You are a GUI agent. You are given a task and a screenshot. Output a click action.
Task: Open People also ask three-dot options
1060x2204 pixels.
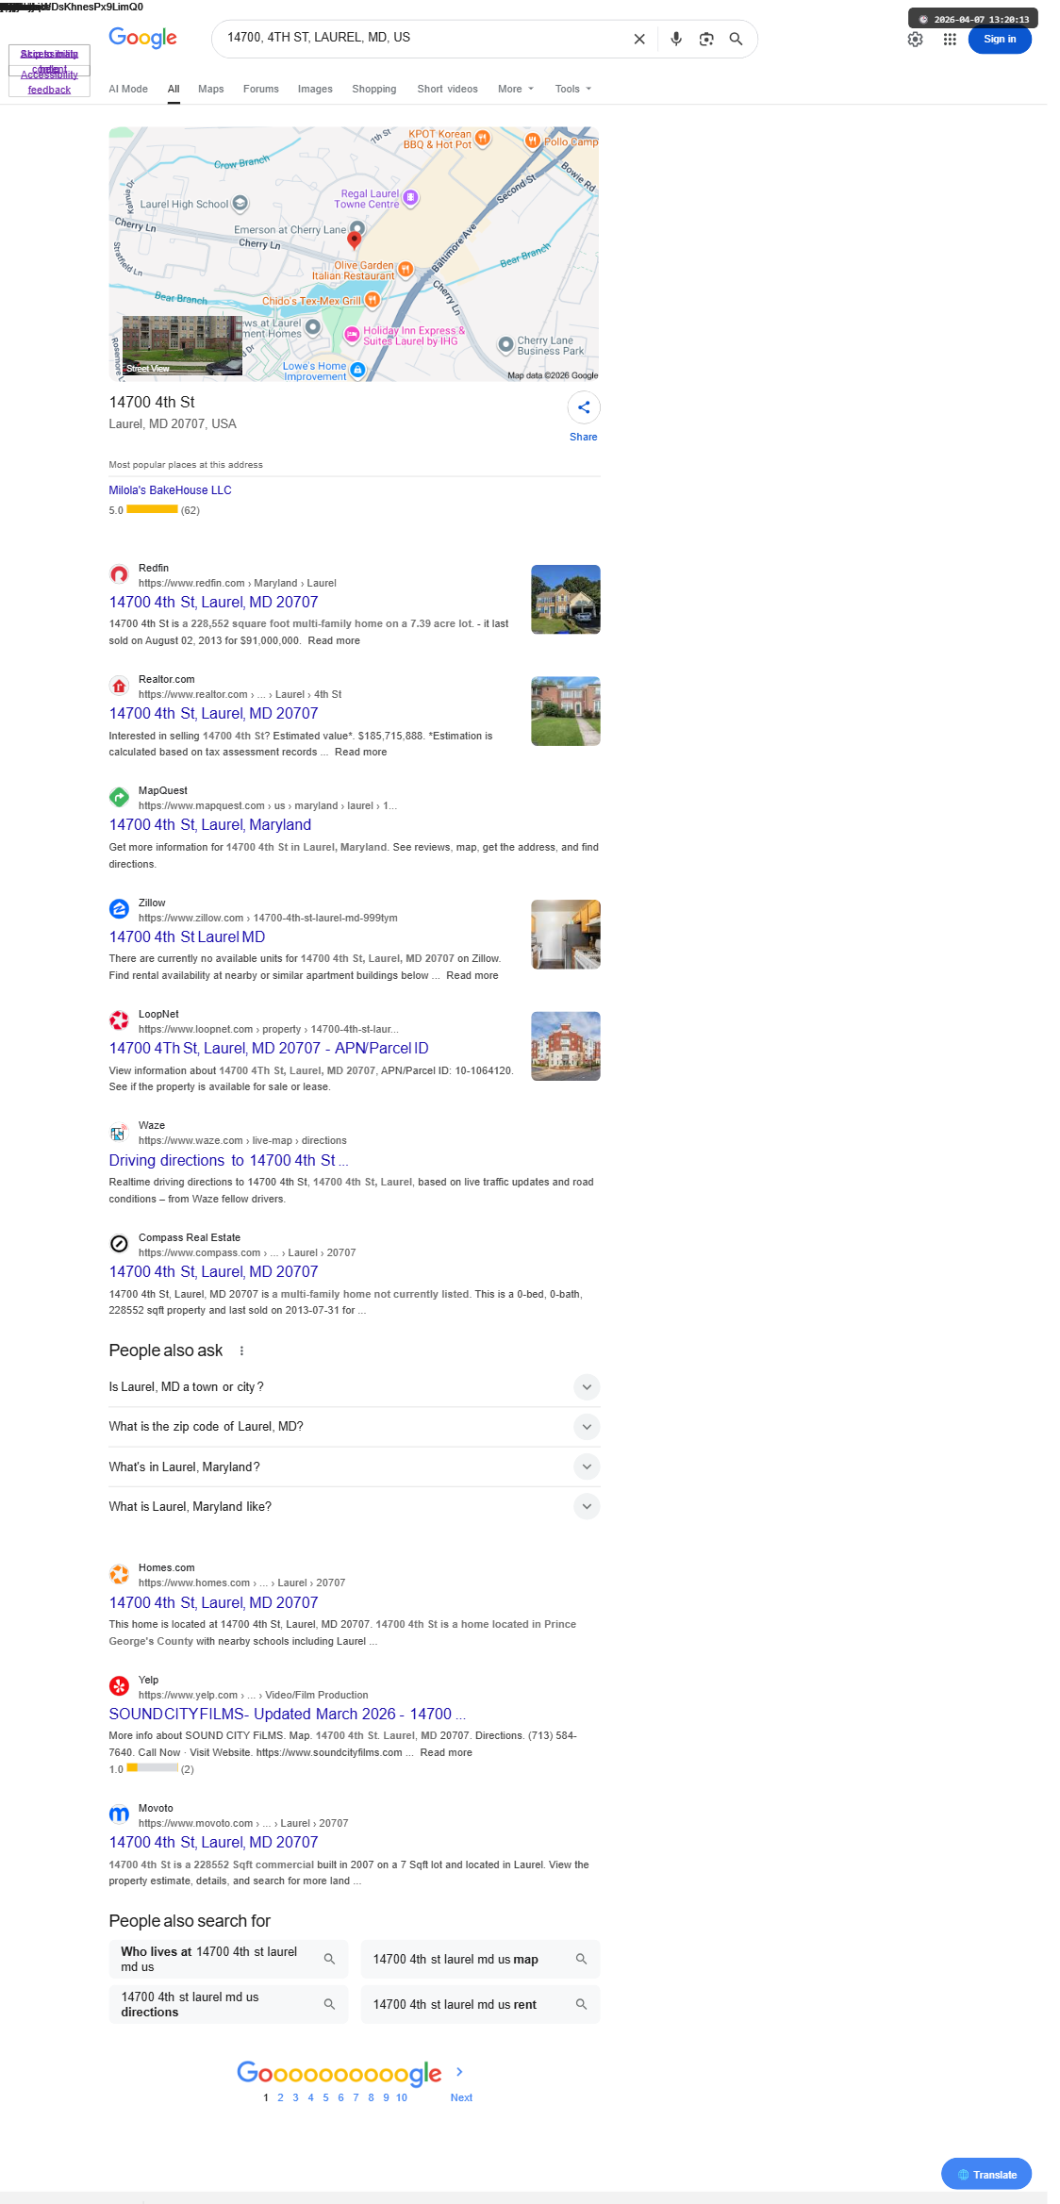click(x=241, y=1351)
